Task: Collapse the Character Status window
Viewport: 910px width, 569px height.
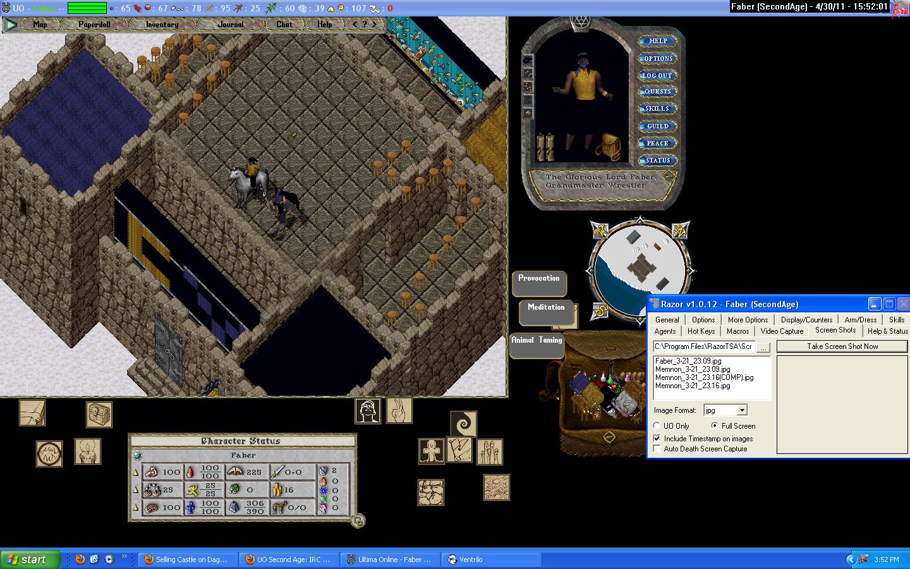Action: pyautogui.click(x=358, y=521)
